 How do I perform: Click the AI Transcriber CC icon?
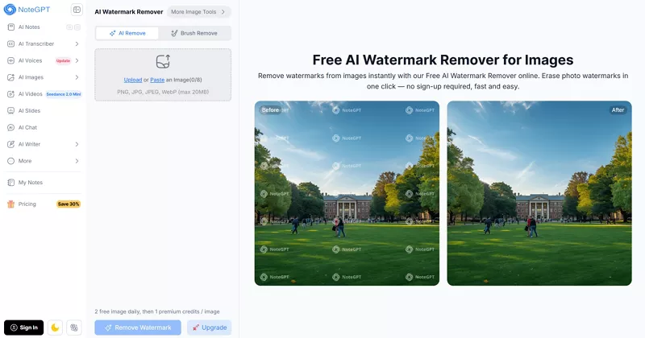pyautogui.click(x=11, y=44)
